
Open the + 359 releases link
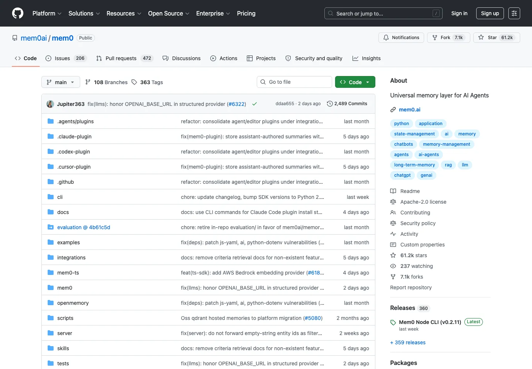coord(408,342)
